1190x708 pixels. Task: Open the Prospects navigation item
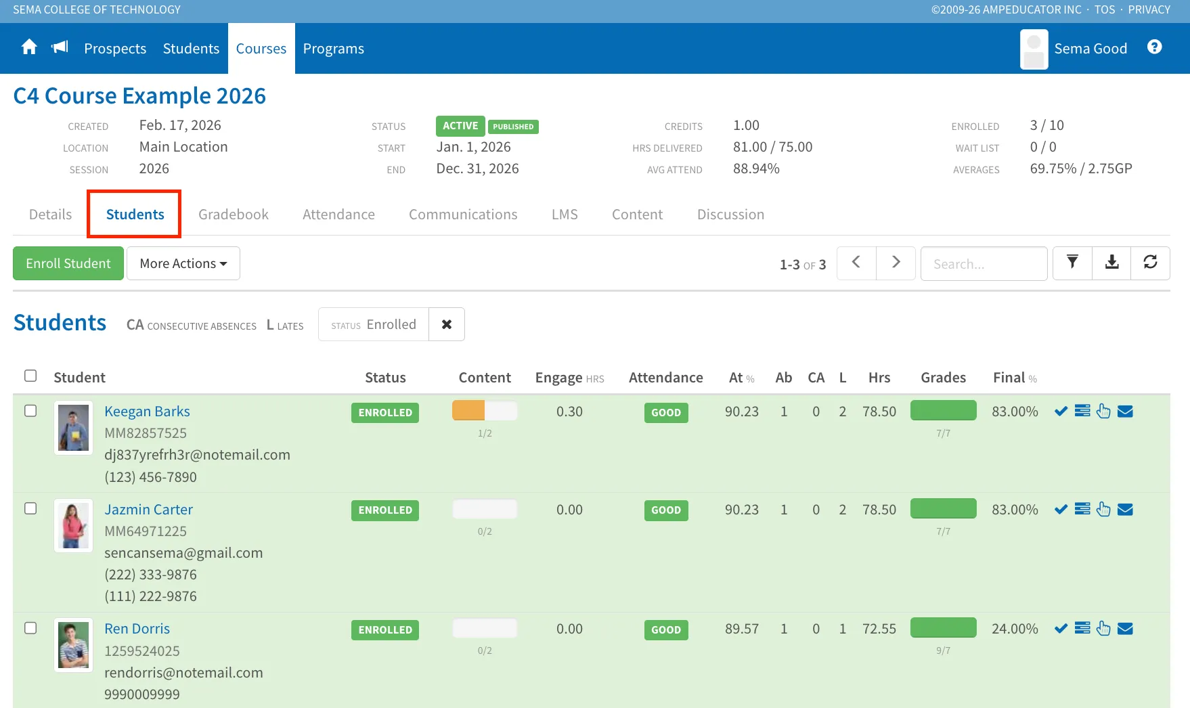(115, 49)
